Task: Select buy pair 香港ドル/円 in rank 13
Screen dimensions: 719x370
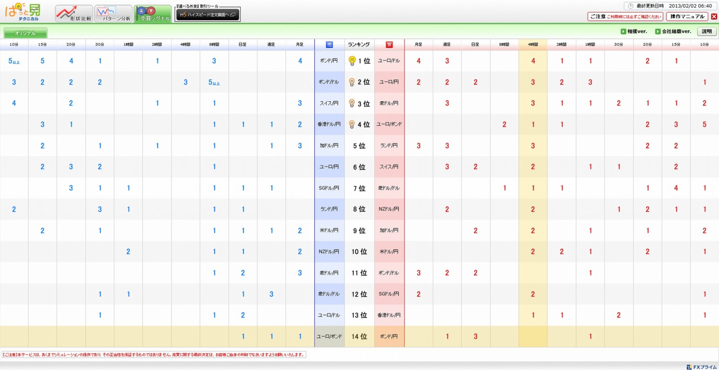Action: click(389, 315)
